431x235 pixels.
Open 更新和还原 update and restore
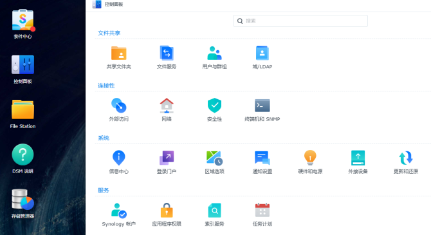(406, 158)
